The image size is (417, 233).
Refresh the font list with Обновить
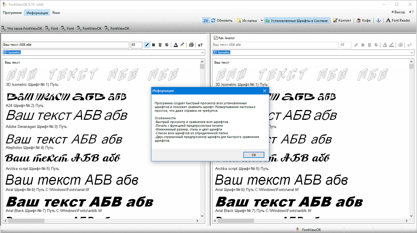point(222,20)
